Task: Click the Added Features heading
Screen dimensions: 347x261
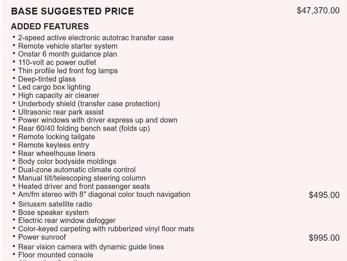Action: coord(50,26)
